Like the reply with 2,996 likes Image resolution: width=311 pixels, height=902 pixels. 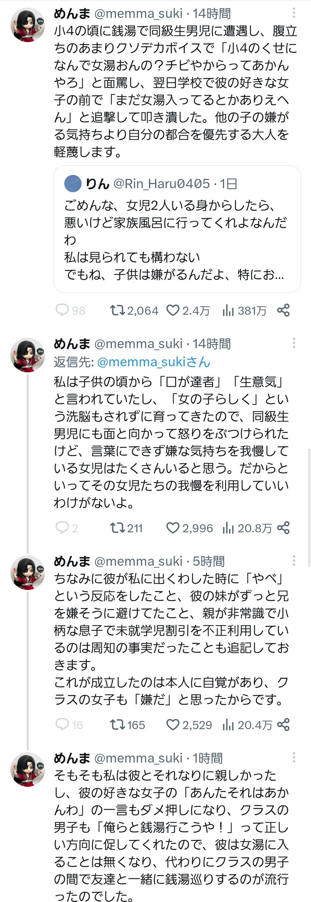[173, 528]
